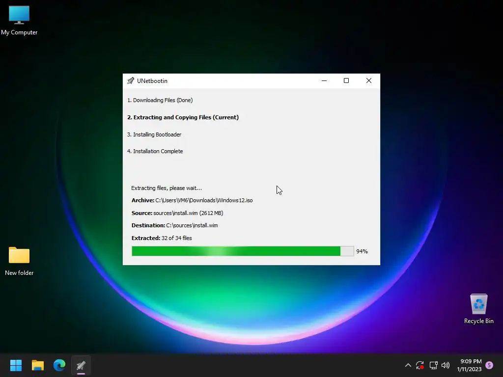Click the 94% progress label
This screenshot has width=503, height=377.
coord(362,251)
